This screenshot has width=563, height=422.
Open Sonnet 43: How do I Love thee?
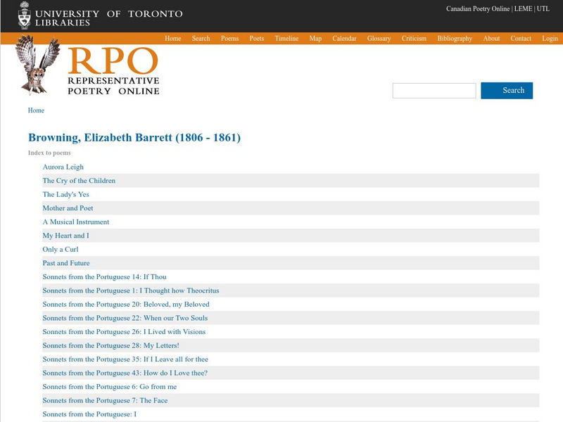click(x=125, y=373)
